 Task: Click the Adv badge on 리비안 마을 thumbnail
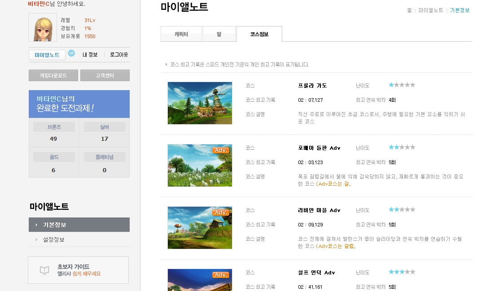pyautogui.click(x=221, y=213)
